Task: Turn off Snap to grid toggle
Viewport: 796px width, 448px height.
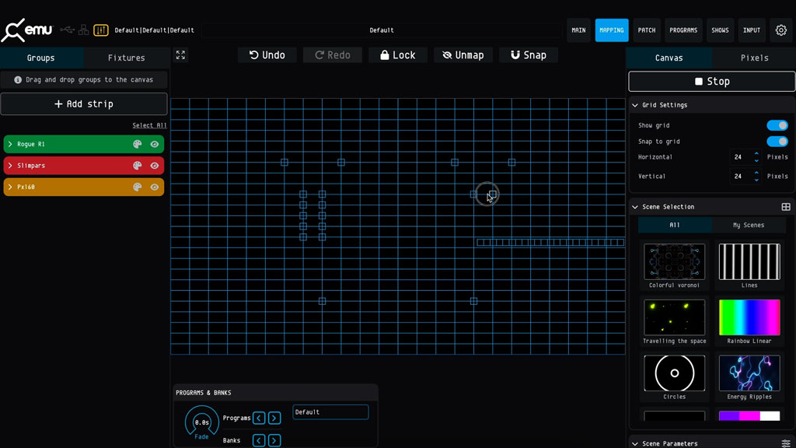Action: (x=777, y=142)
